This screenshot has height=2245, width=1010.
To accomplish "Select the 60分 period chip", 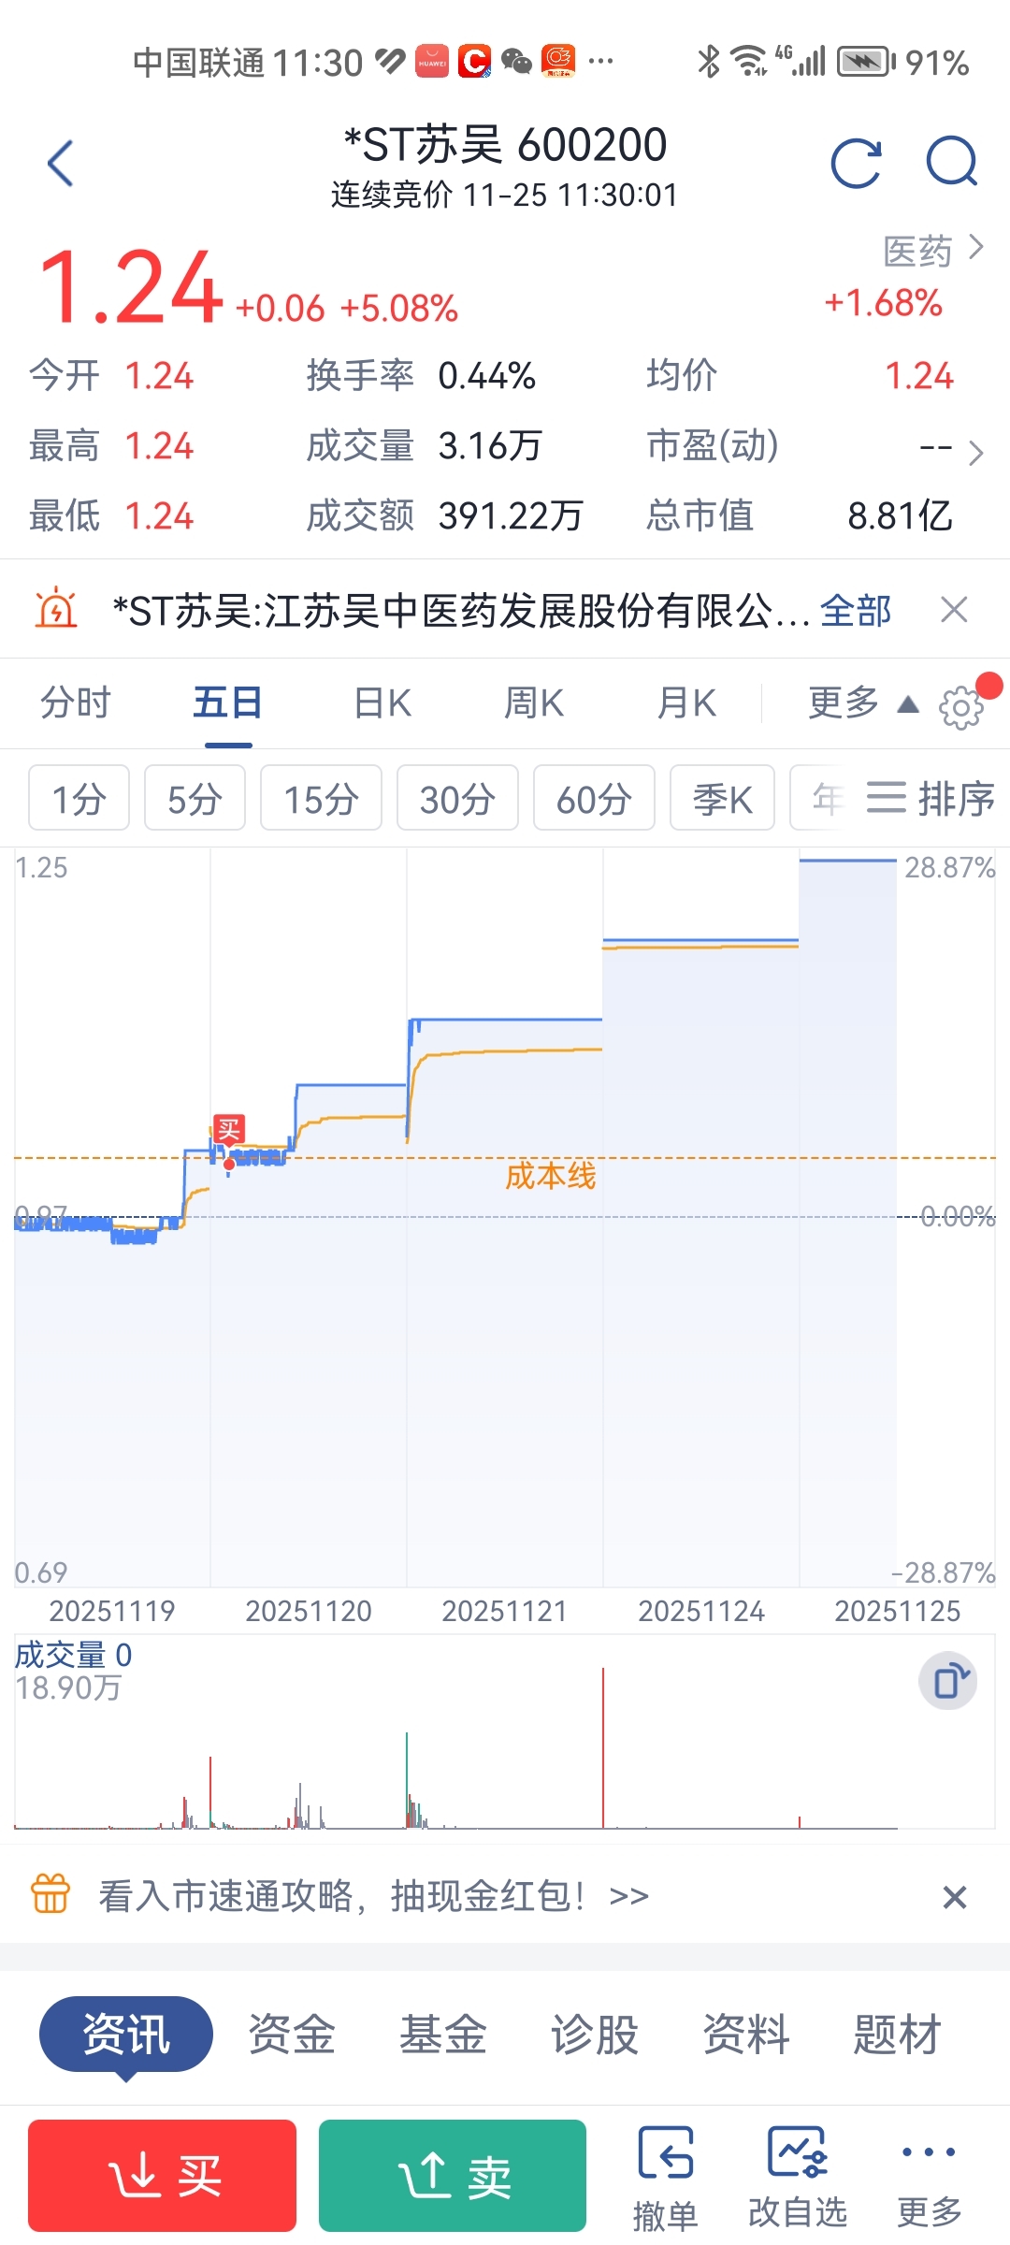I will (594, 798).
